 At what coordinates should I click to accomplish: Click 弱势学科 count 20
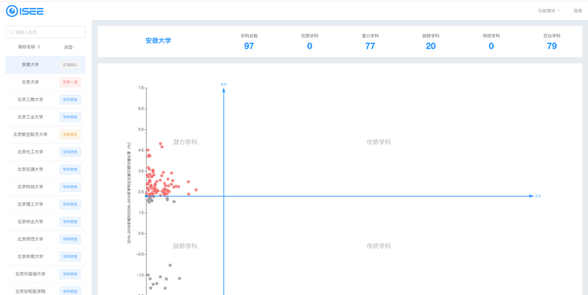point(431,46)
